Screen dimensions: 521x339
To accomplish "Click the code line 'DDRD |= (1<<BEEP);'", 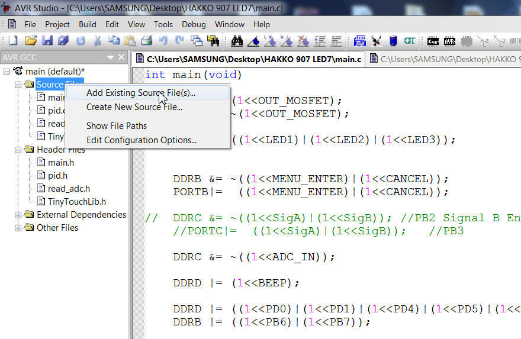I will tap(236, 283).
